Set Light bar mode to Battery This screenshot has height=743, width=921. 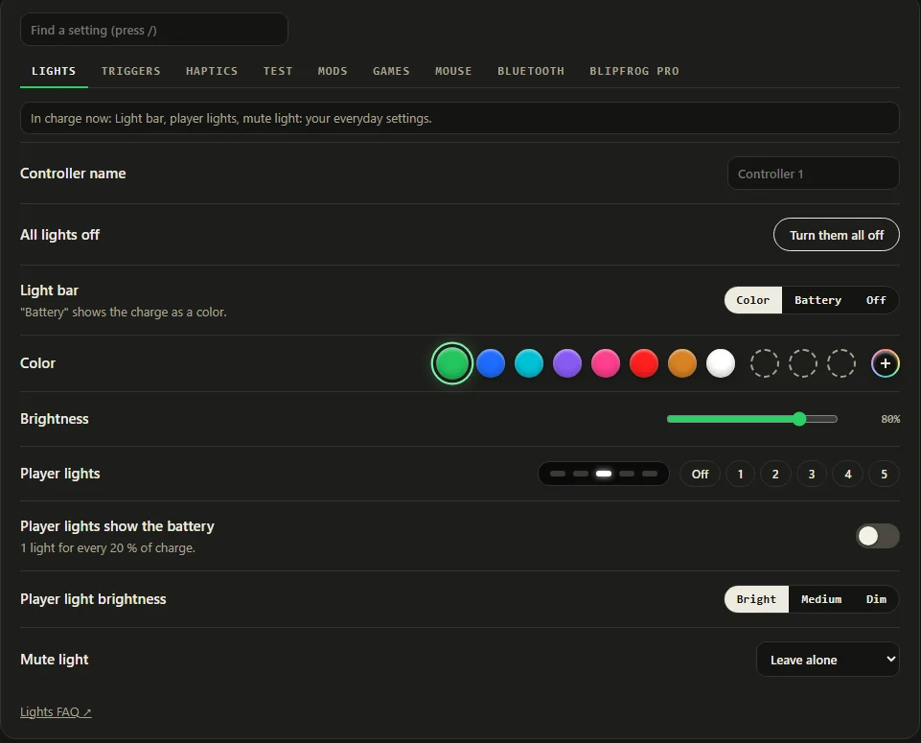tap(817, 300)
